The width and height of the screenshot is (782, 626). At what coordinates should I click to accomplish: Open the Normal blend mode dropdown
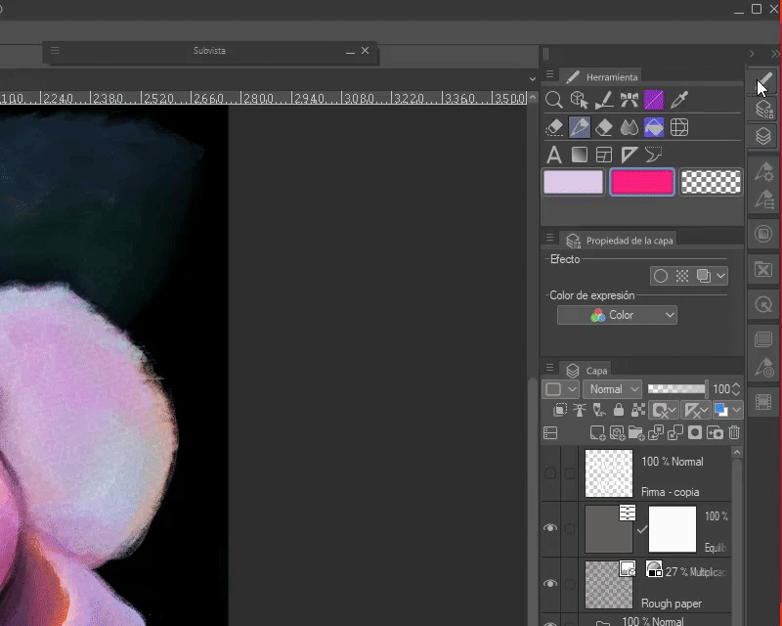click(612, 389)
